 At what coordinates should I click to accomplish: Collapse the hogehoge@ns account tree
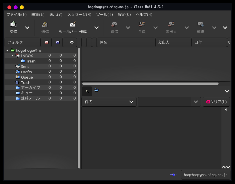coord(7,50)
